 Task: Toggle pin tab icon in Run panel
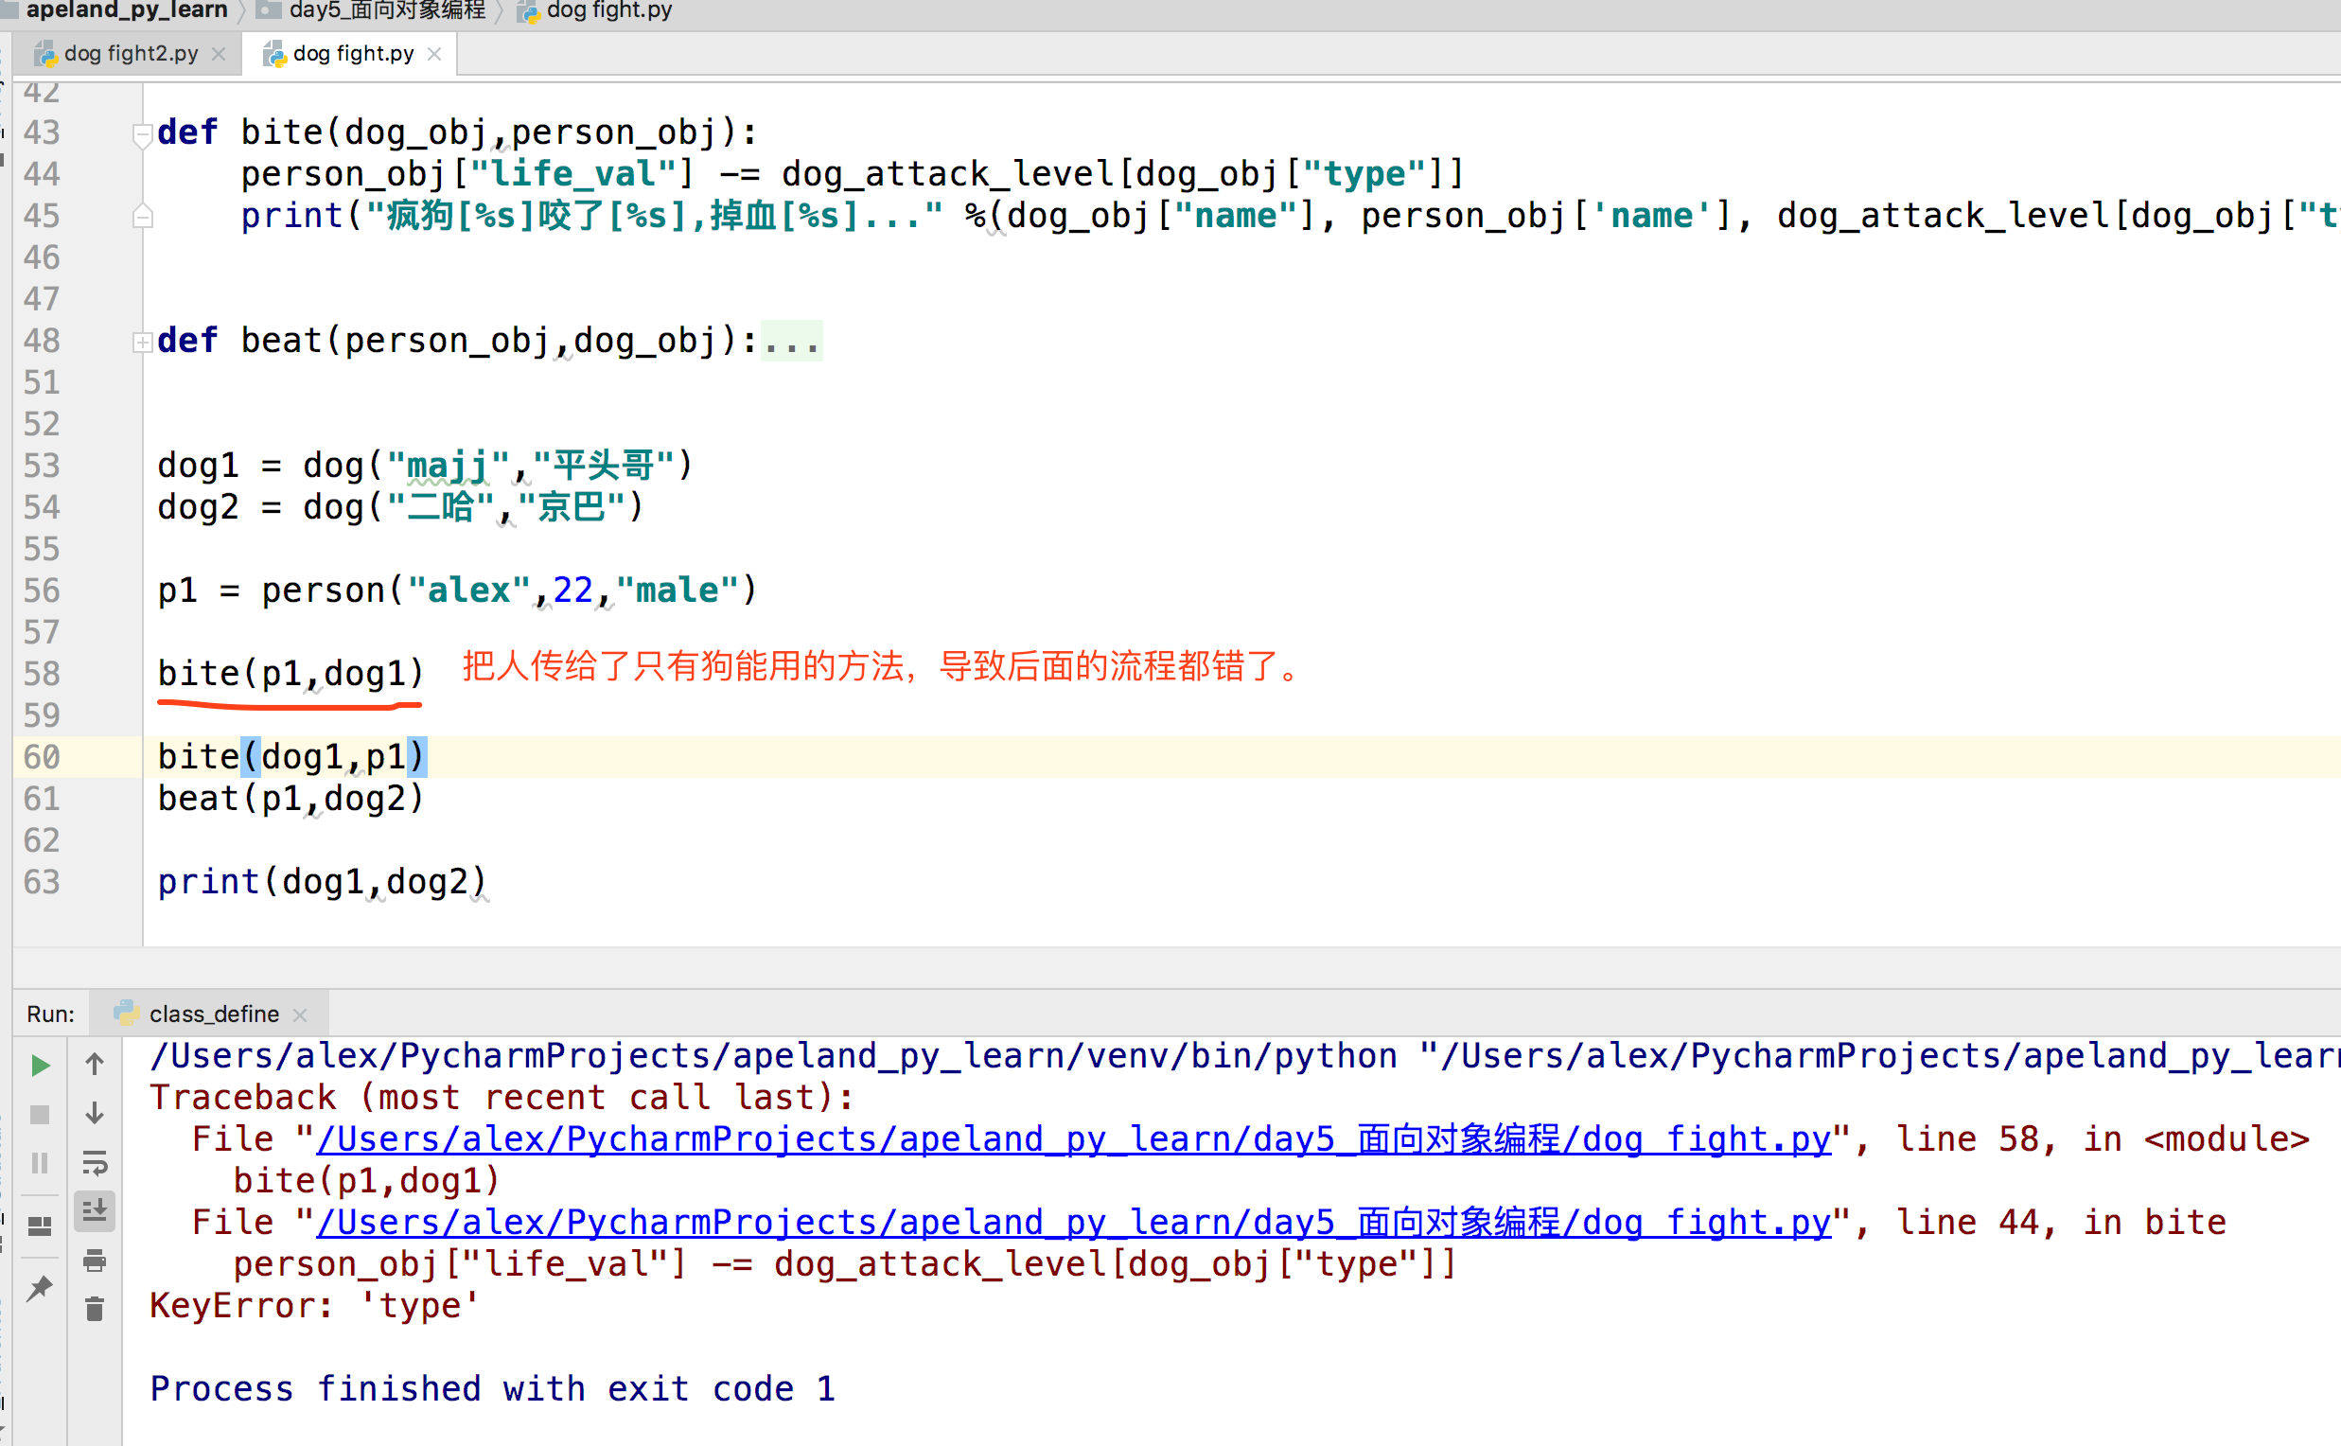(40, 1288)
